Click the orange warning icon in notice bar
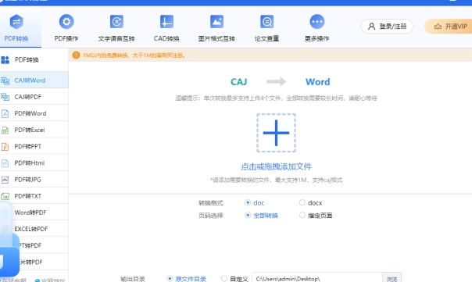This screenshot has height=282, width=472. 76,55
